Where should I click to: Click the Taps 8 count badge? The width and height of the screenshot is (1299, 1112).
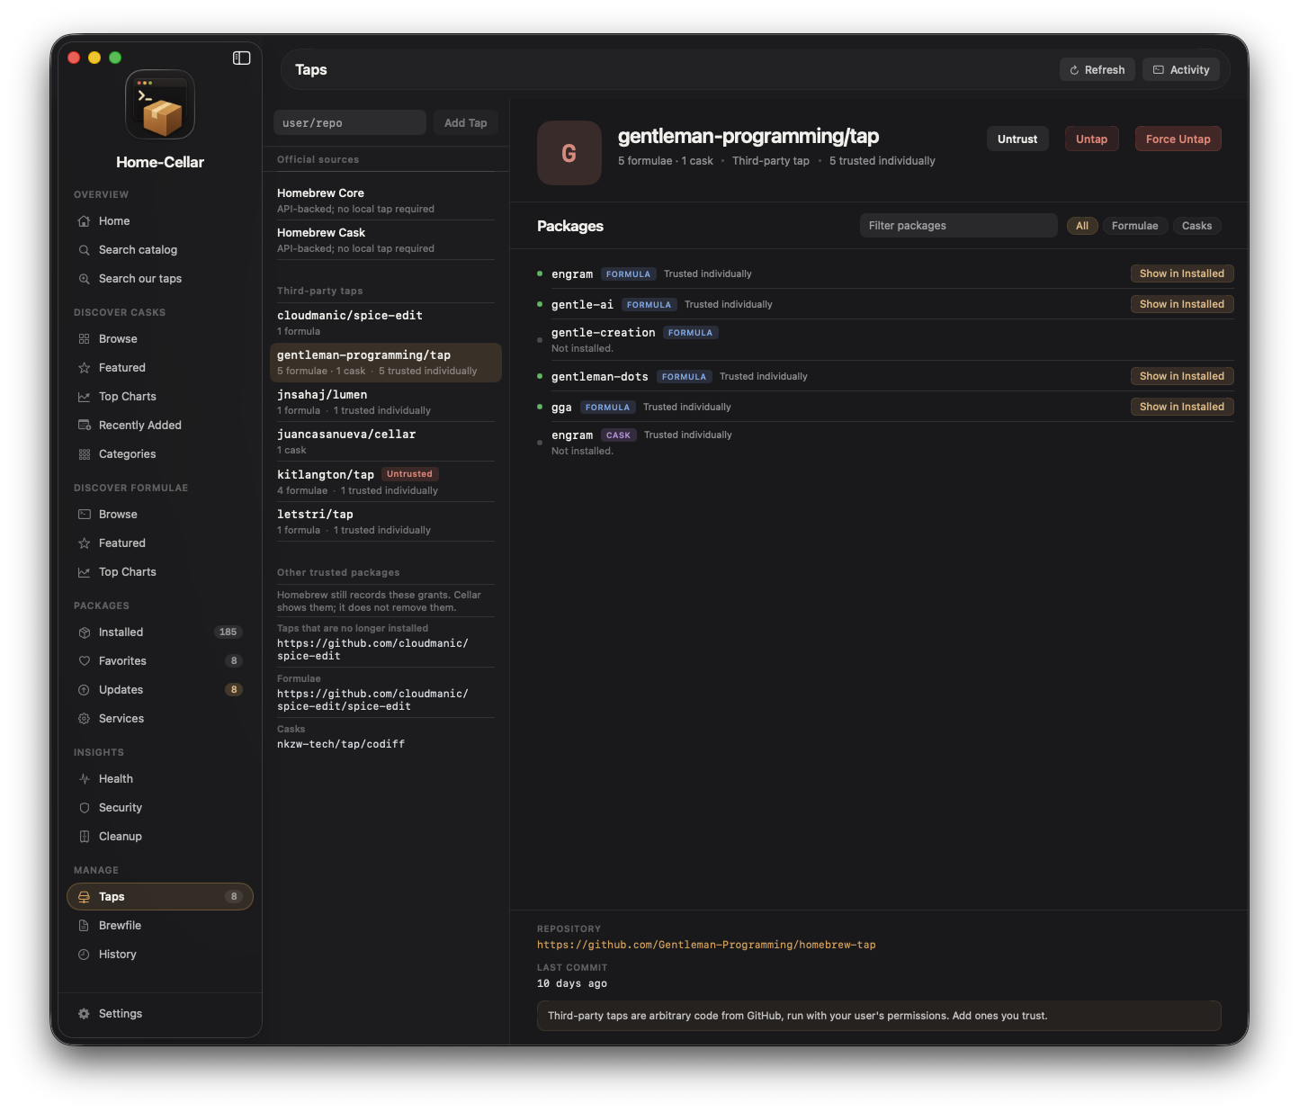(x=234, y=897)
